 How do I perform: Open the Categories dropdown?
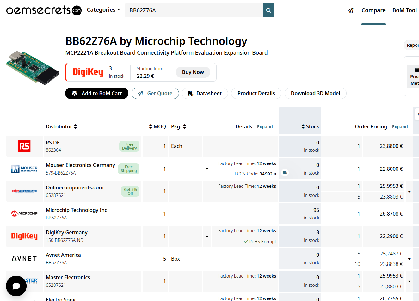pyautogui.click(x=103, y=10)
